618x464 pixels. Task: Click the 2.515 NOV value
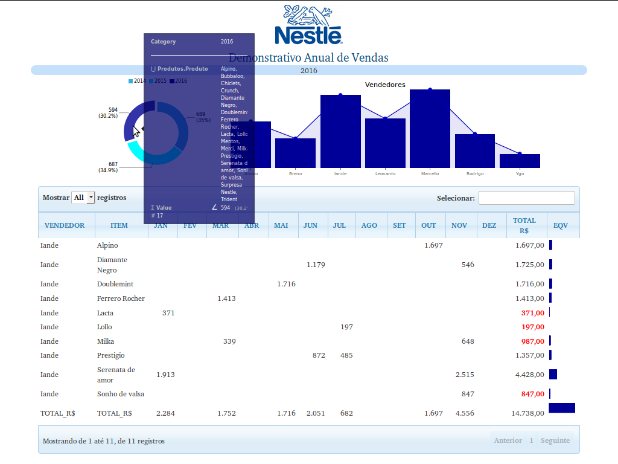pos(465,375)
